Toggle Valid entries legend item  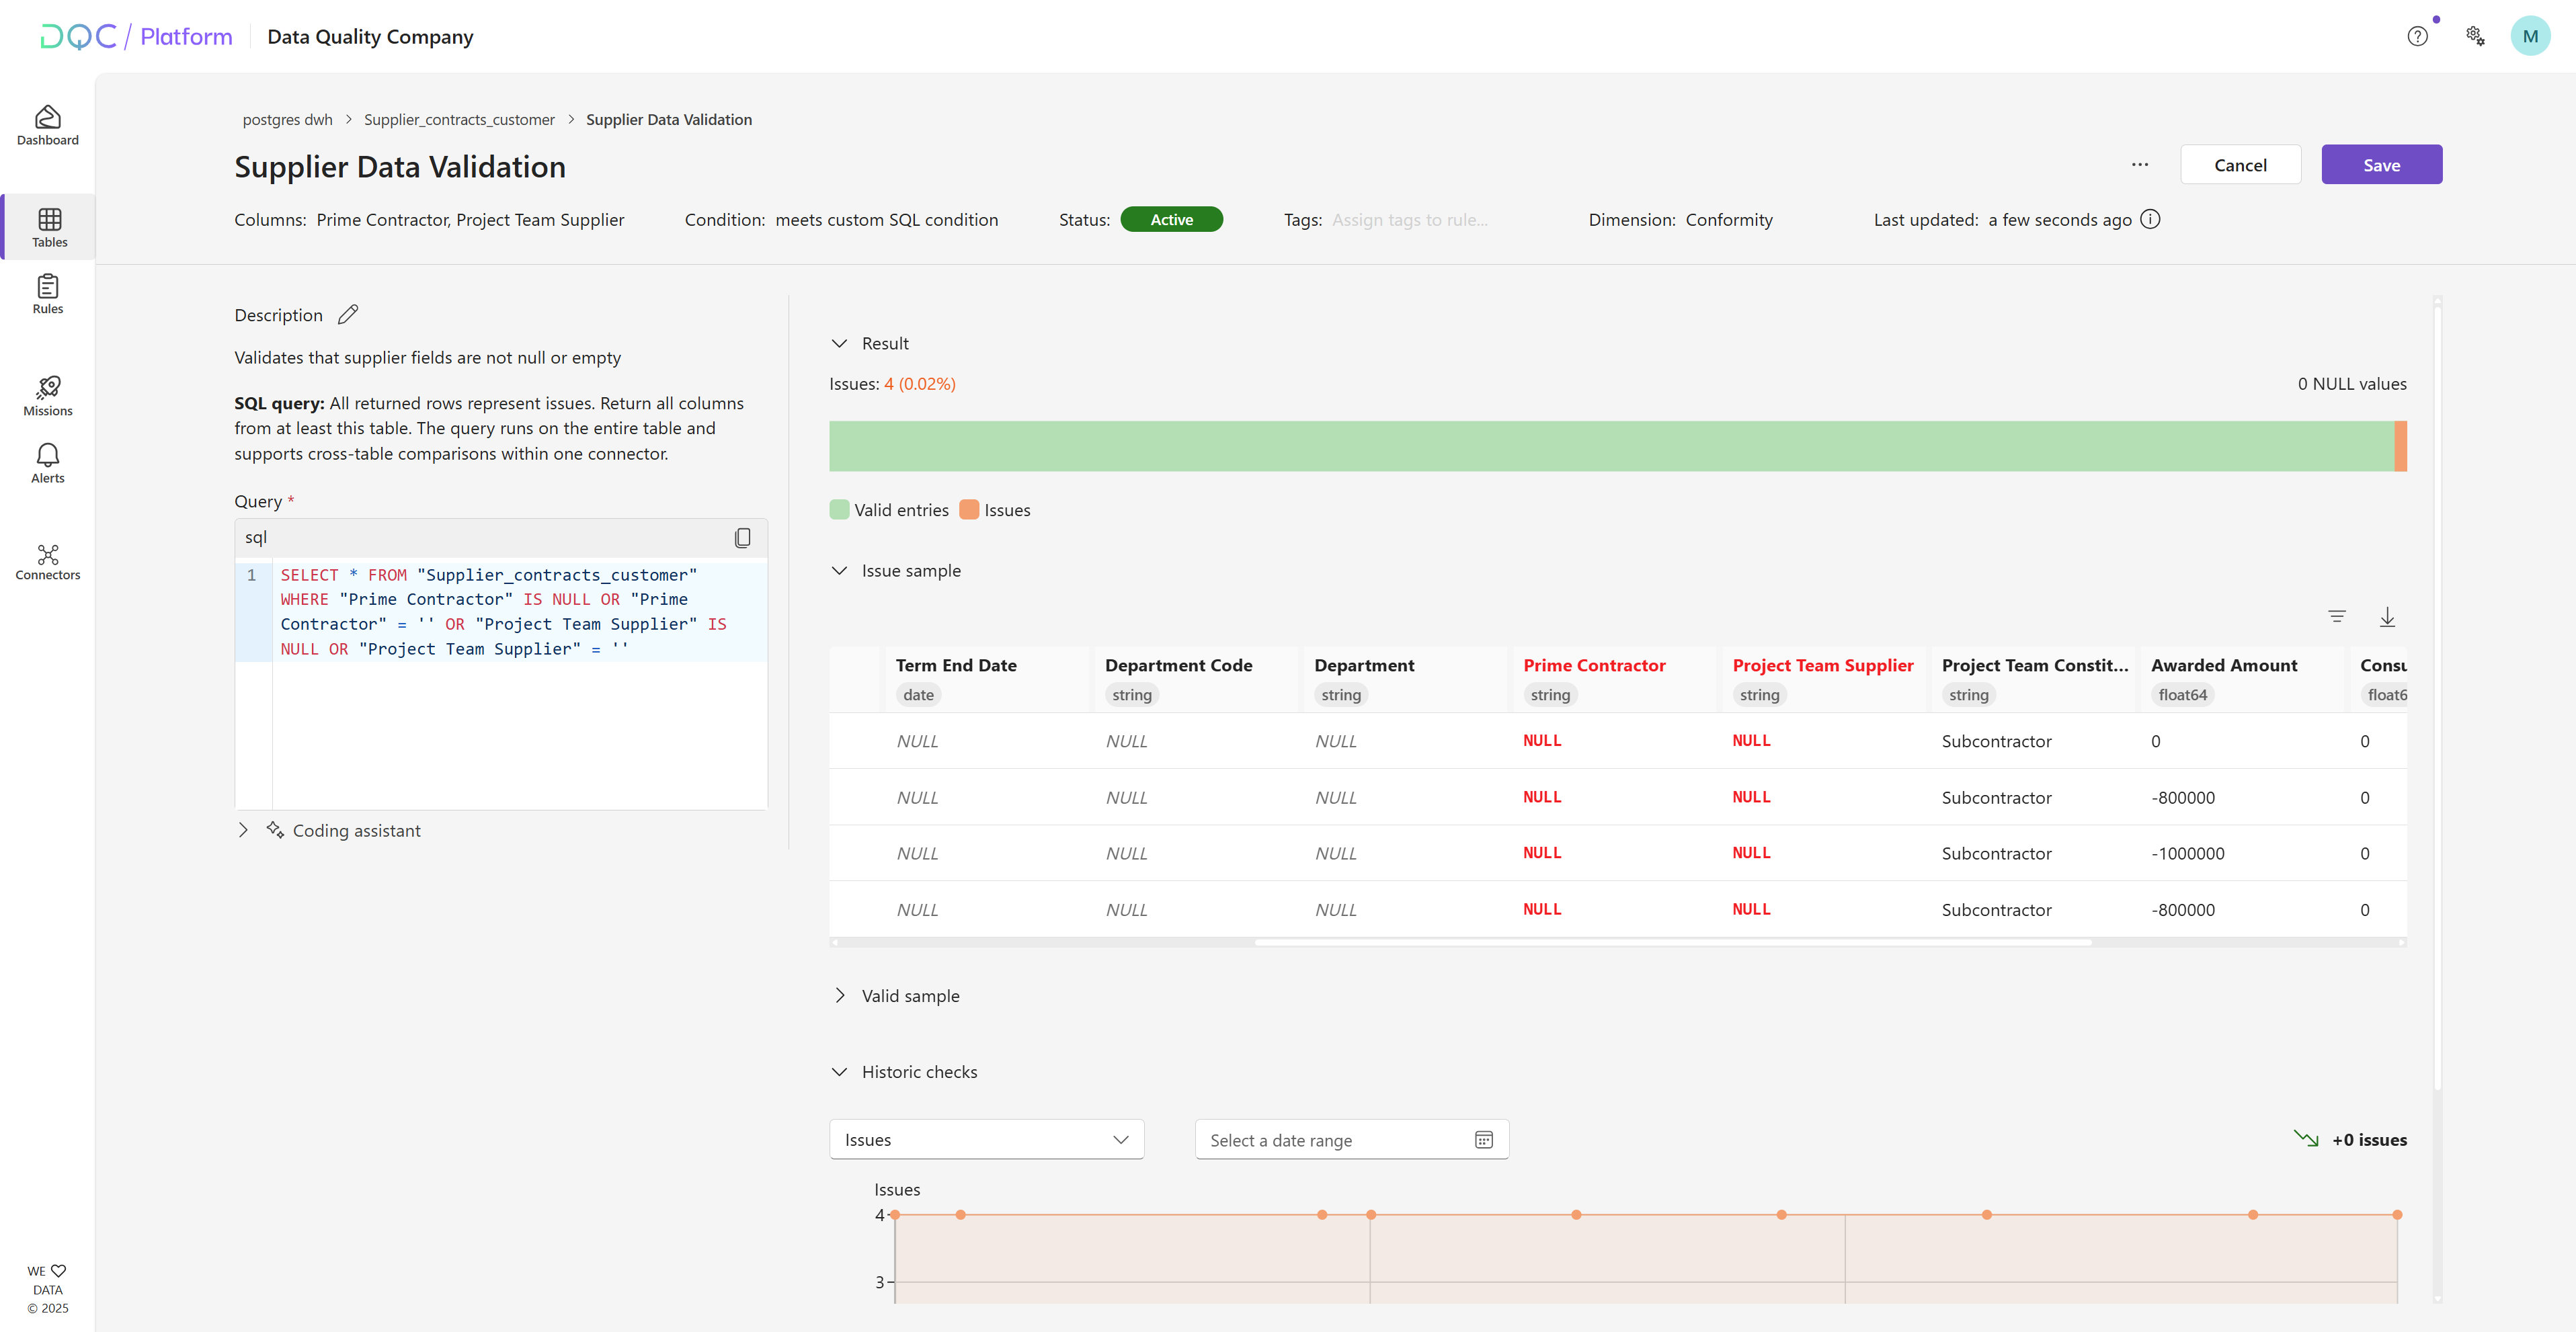[889, 510]
